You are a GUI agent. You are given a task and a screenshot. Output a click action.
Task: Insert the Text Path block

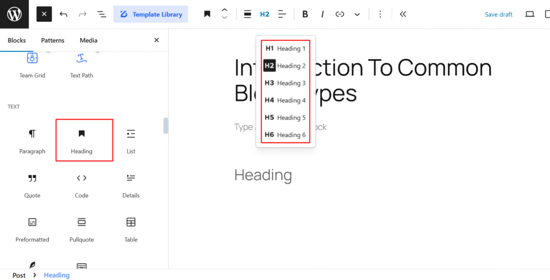click(x=82, y=65)
